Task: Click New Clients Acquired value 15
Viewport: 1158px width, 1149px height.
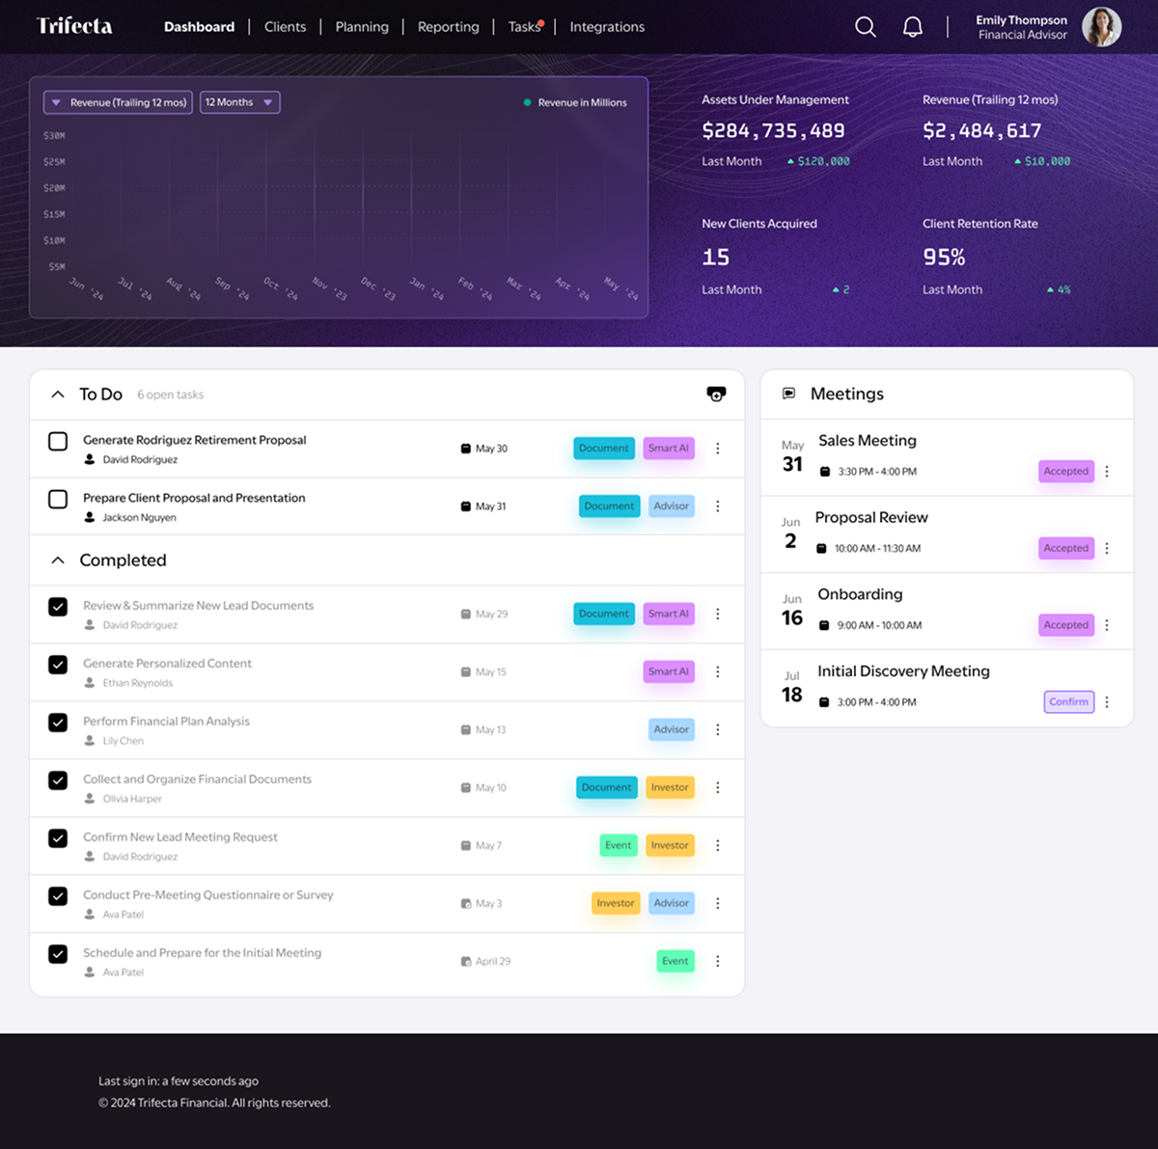Action: coord(715,258)
